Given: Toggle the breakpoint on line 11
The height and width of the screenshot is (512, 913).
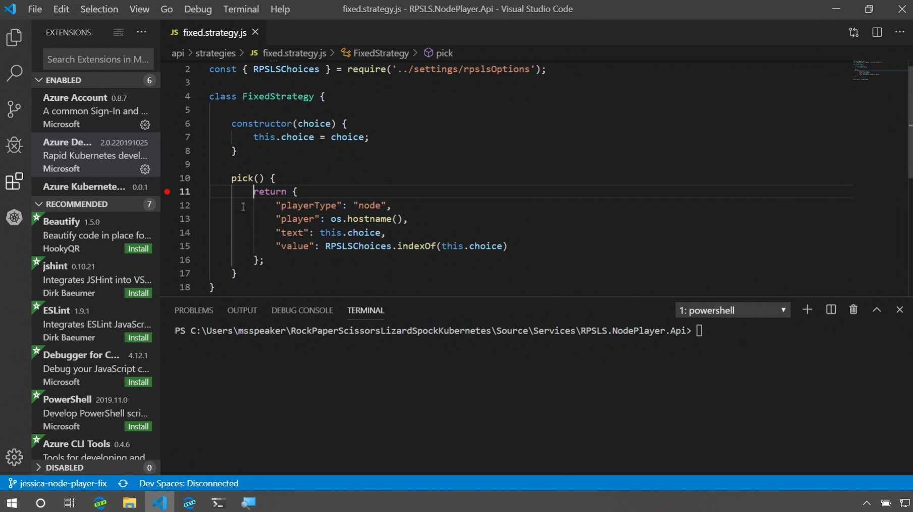Looking at the screenshot, I should pyautogui.click(x=167, y=191).
